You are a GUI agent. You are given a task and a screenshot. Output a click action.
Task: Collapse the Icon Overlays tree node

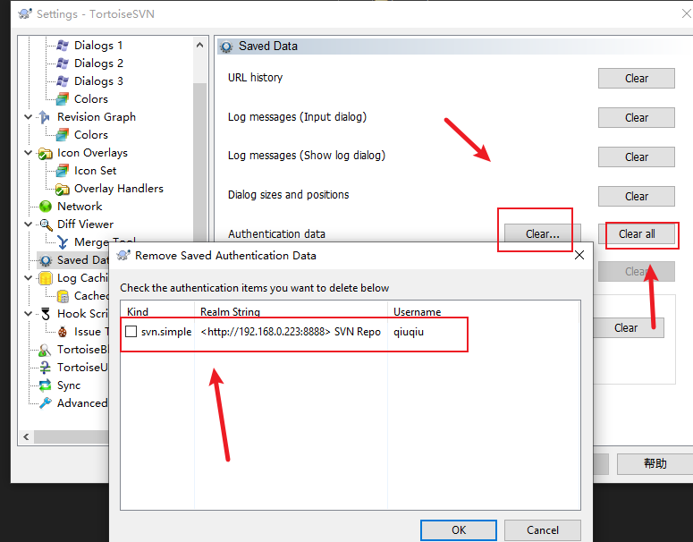point(29,153)
